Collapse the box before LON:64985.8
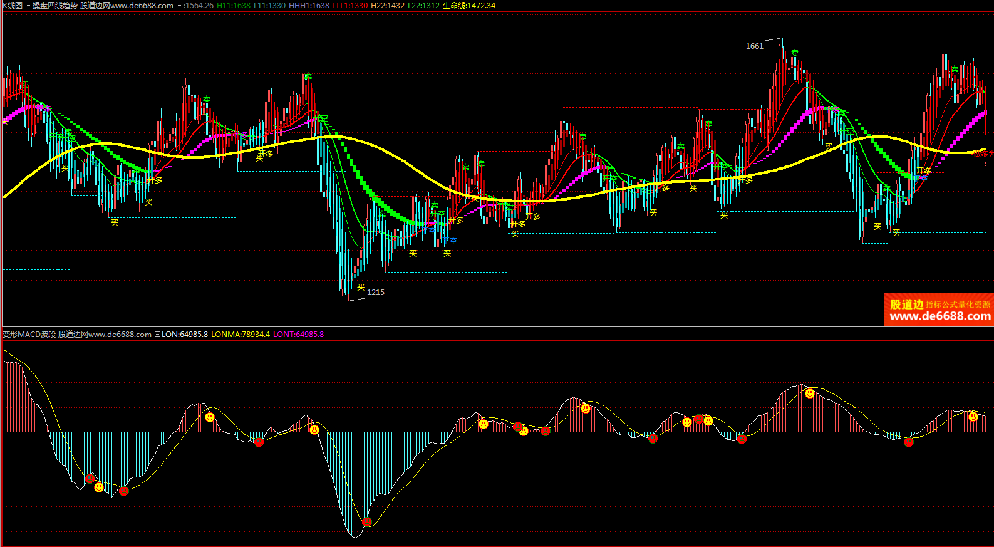 (x=158, y=335)
